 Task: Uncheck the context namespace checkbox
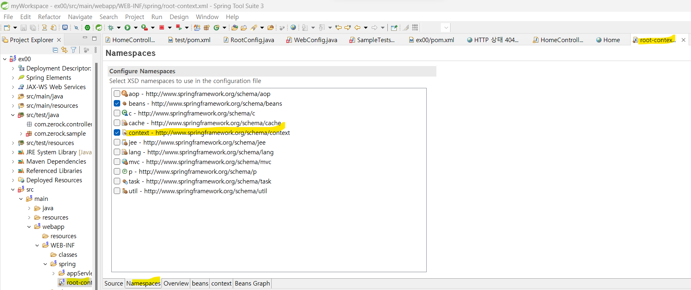[117, 132]
